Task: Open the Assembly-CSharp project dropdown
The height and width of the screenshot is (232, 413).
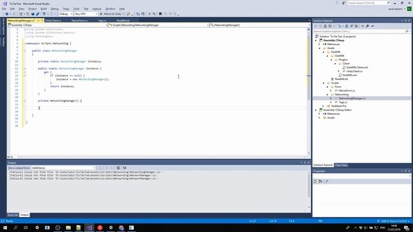Action: pos(57,25)
